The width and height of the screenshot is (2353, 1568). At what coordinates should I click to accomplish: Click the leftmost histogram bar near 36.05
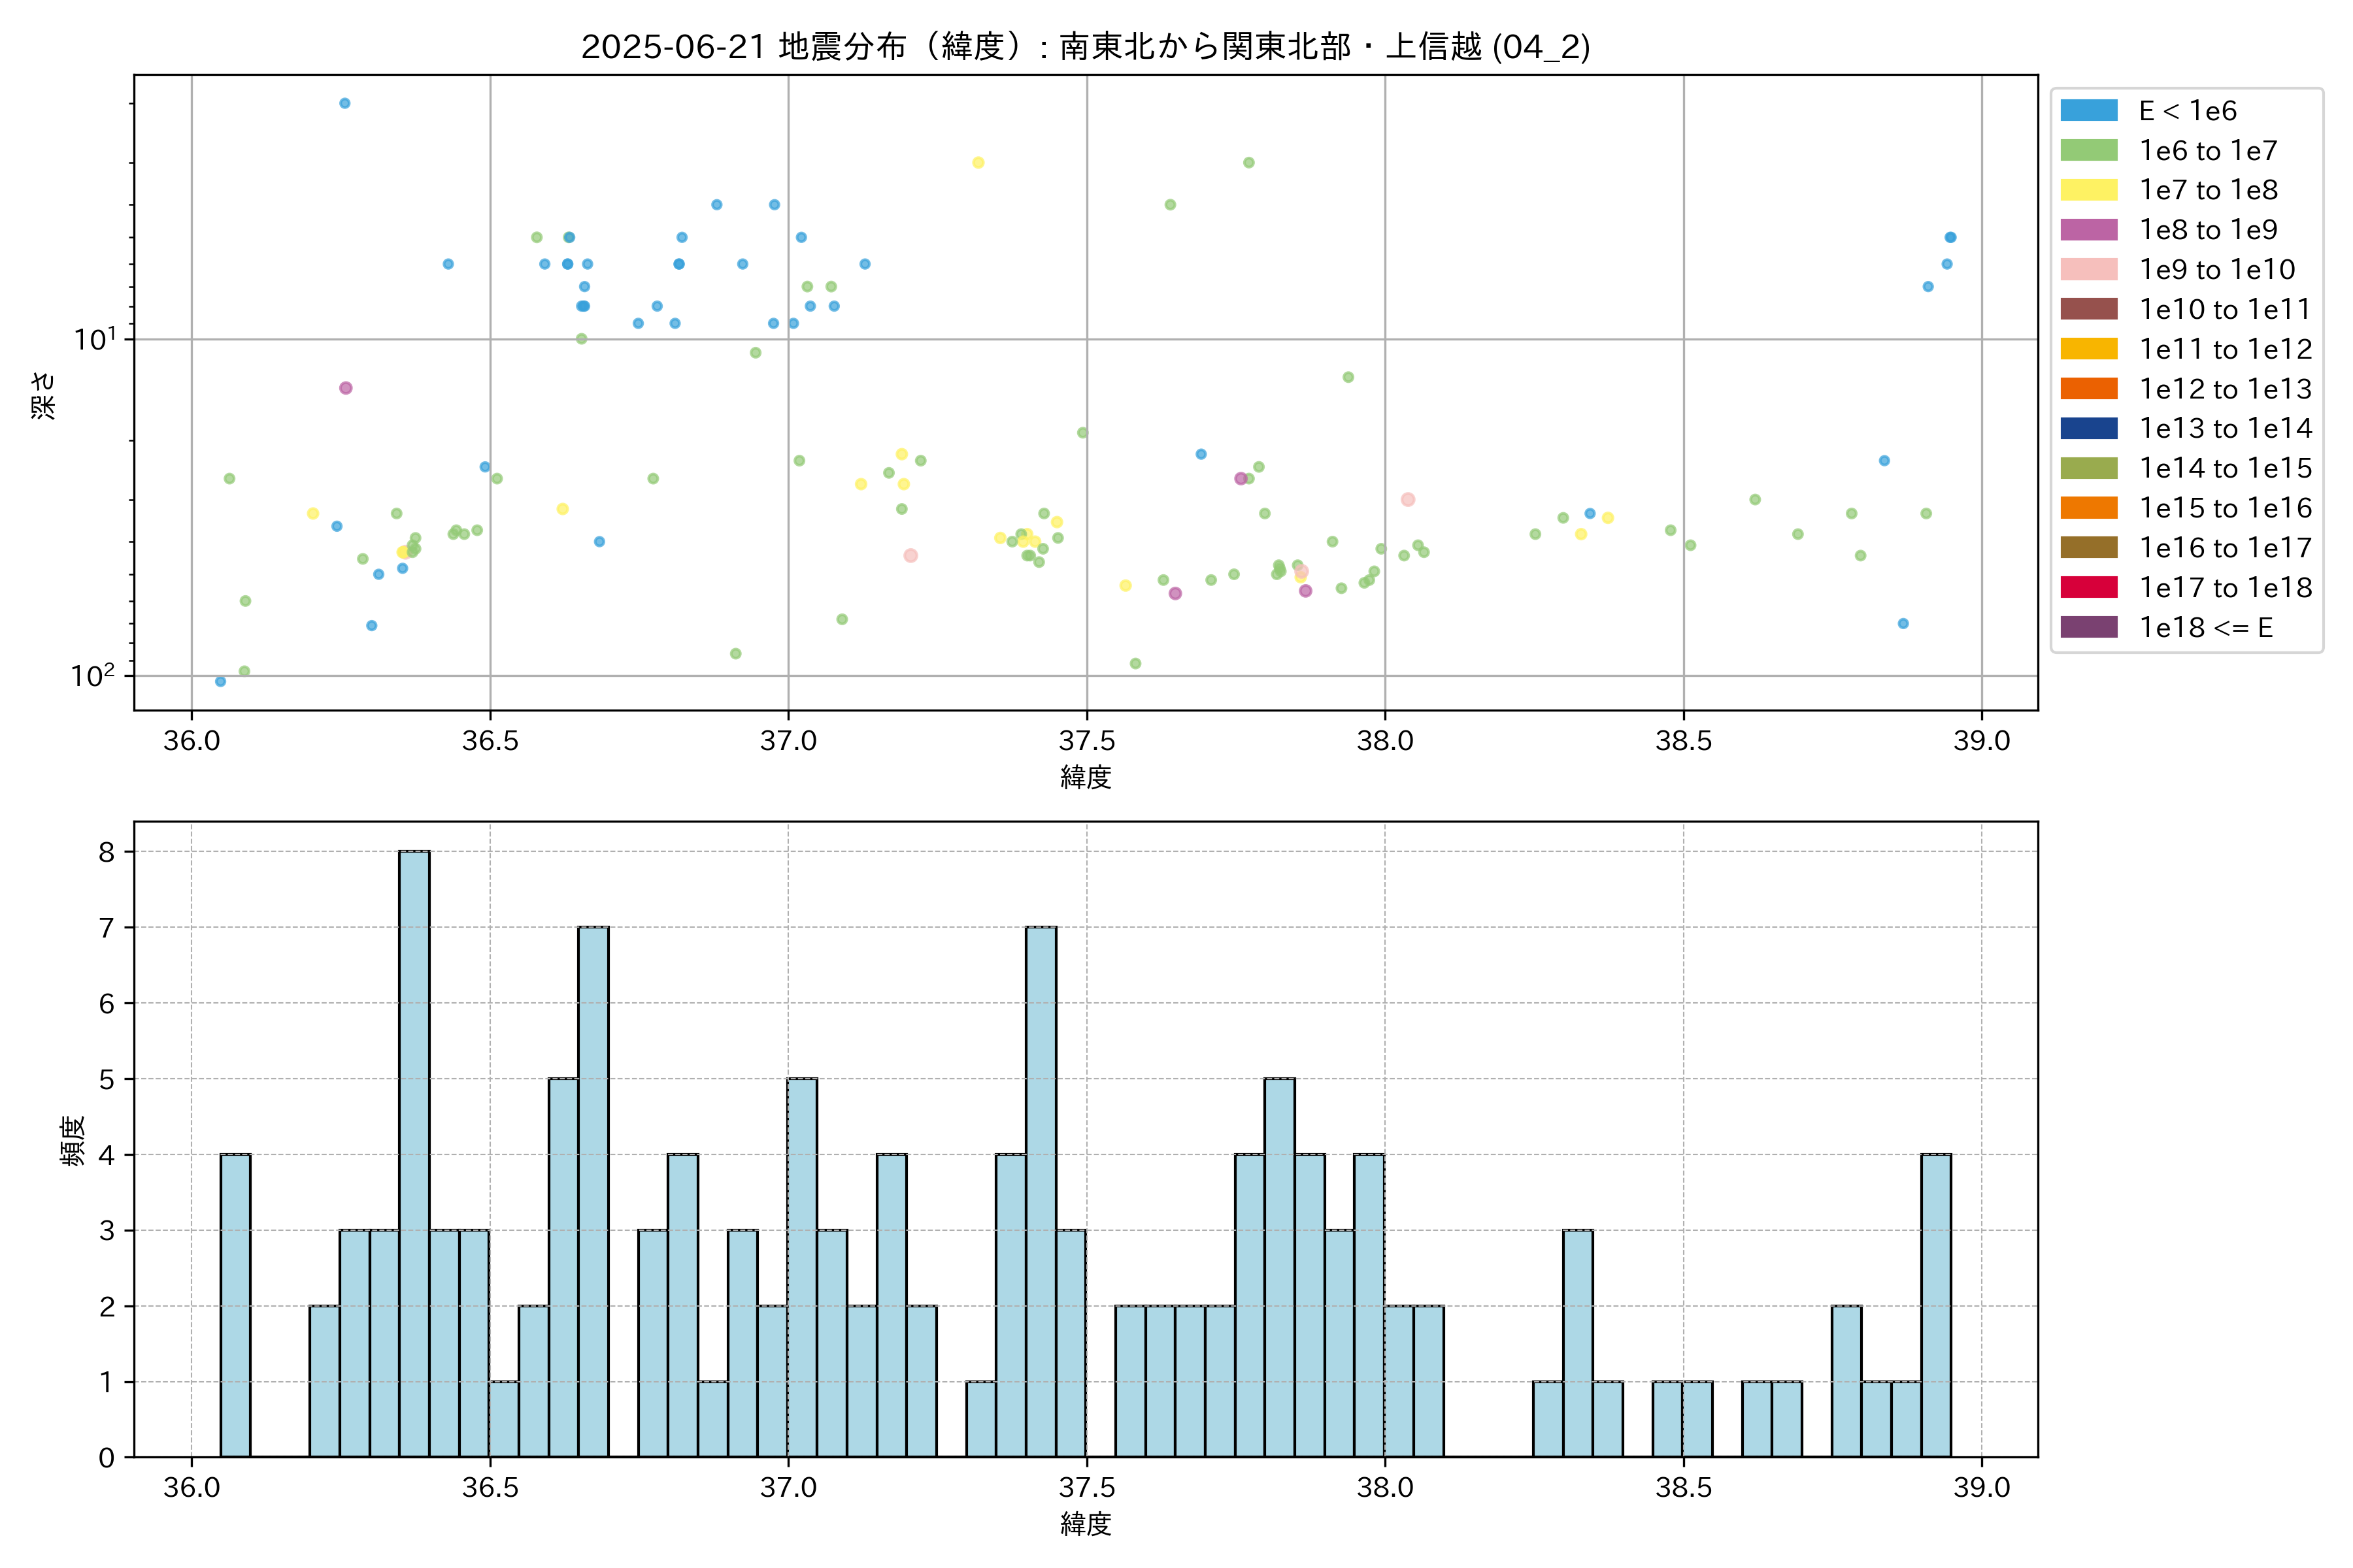[235, 1305]
